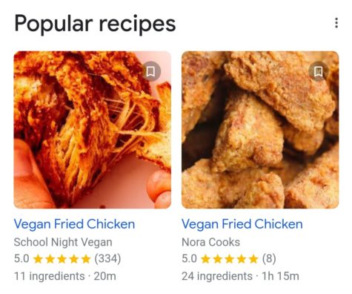Click the Popular recipes heading
Viewport: 352px width, 294px height.
tap(95, 24)
